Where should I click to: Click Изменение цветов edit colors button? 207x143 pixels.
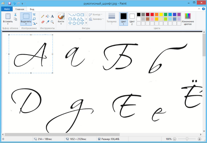click(188, 19)
